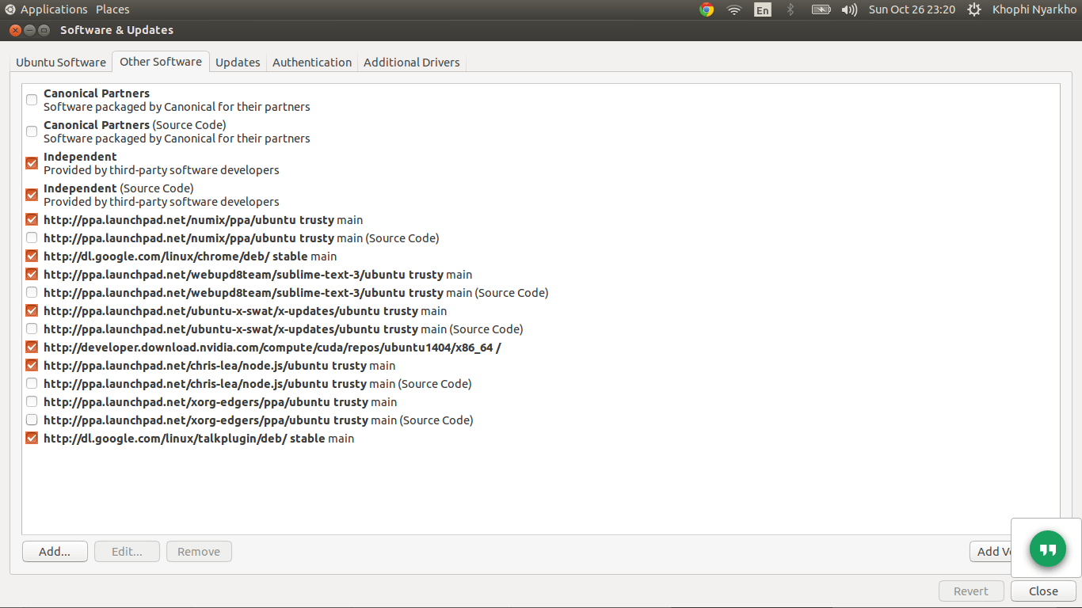This screenshot has height=608, width=1082.
Task: Click the Revert button
Action: (x=971, y=591)
